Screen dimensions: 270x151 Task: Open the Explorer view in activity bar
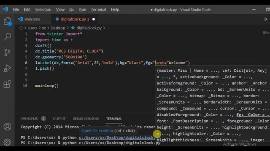7,21
